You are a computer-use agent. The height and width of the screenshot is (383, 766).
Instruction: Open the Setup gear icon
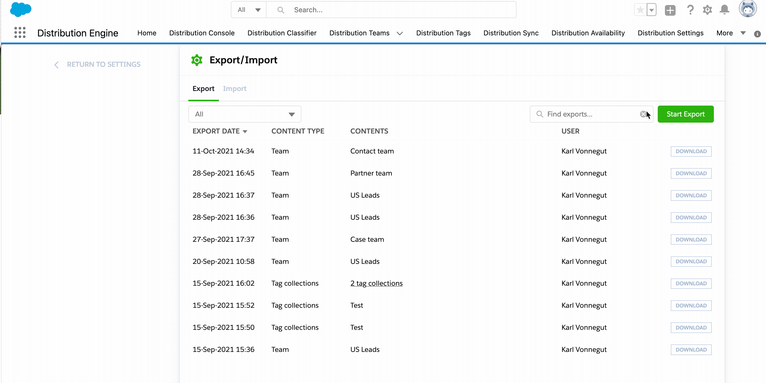pyautogui.click(x=707, y=10)
